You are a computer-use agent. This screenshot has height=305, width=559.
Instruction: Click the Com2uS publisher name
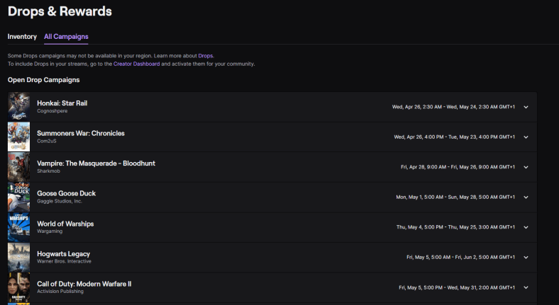click(47, 141)
